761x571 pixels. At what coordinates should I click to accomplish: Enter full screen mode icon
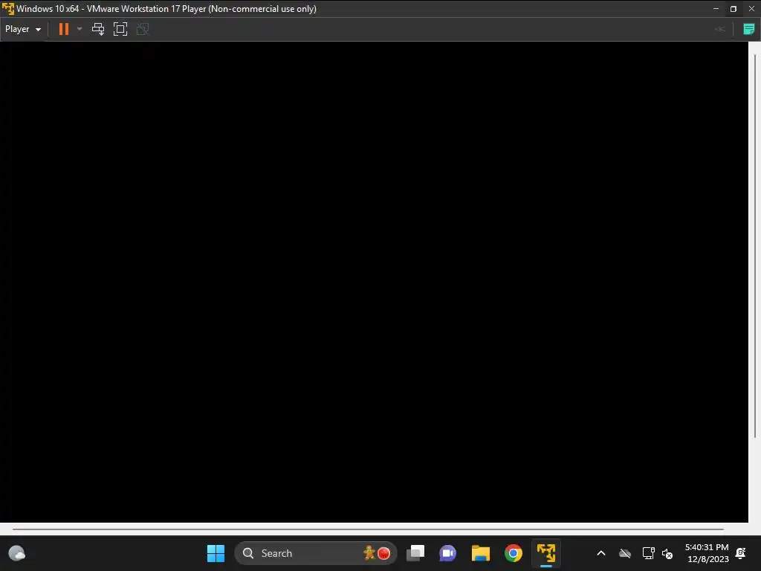120,29
